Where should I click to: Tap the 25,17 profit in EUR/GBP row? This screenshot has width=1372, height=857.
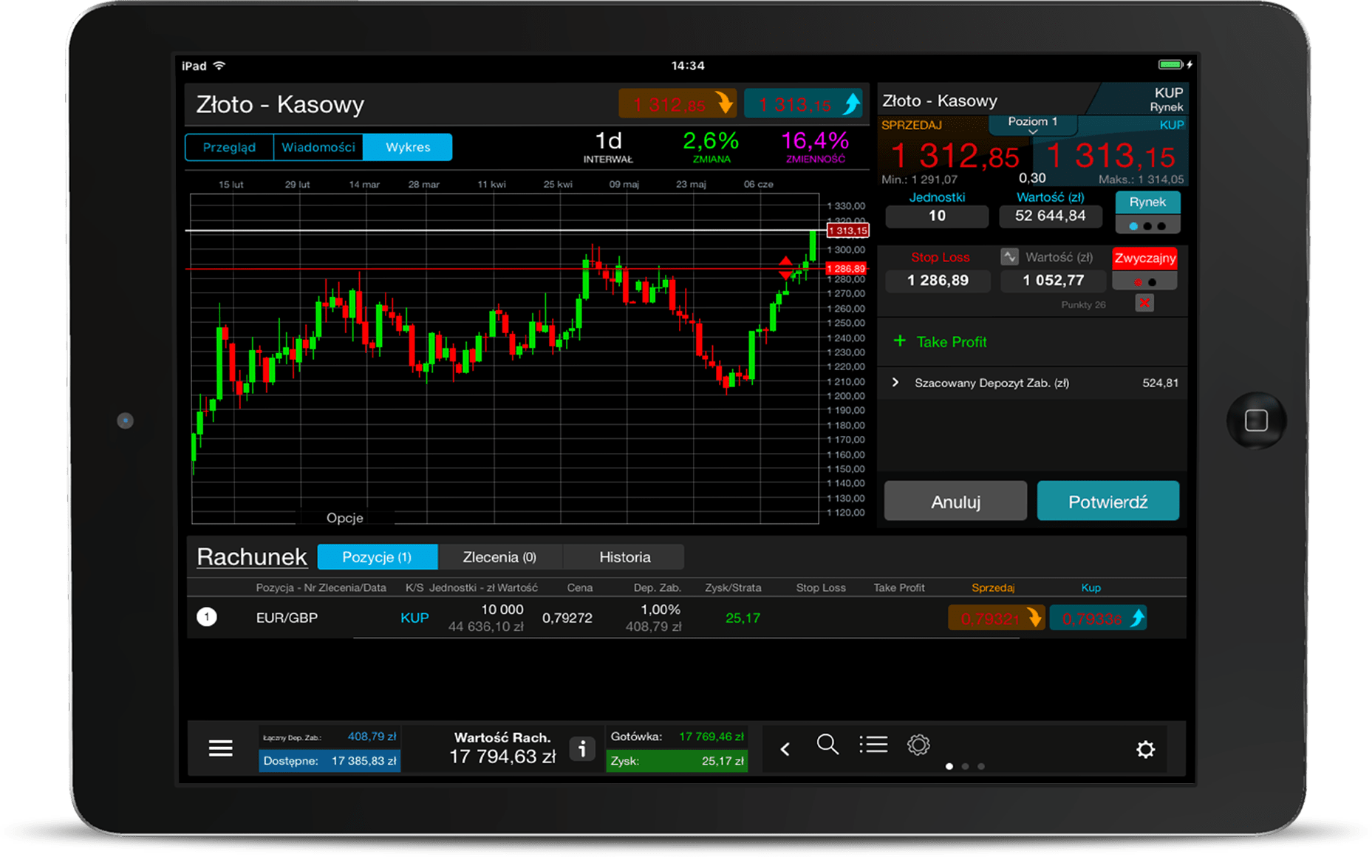(743, 618)
